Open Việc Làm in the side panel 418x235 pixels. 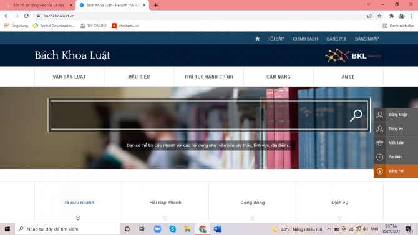[396, 143]
